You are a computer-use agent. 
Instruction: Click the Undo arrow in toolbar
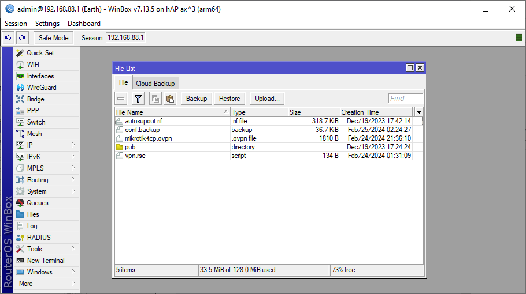[8, 38]
